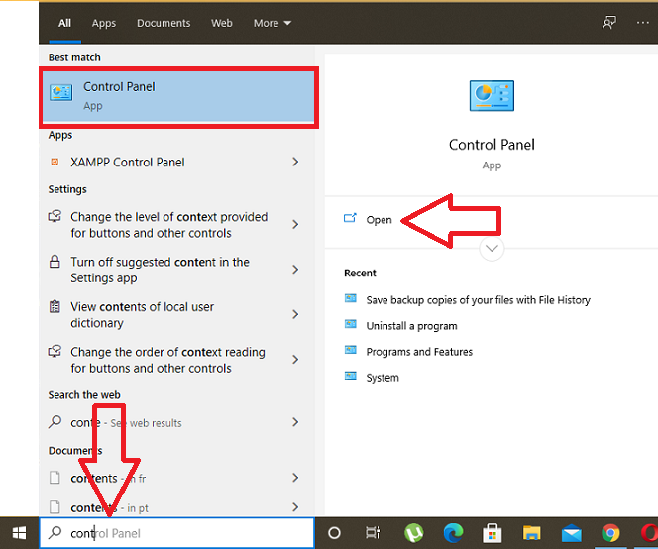This screenshot has width=658, height=549.
Task: Launch Opera browser from the taskbar
Action: click(x=649, y=533)
